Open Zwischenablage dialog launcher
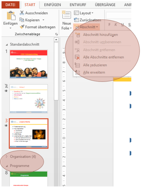Image resolution: width=141 pixels, height=187 pixels. [56, 34]
